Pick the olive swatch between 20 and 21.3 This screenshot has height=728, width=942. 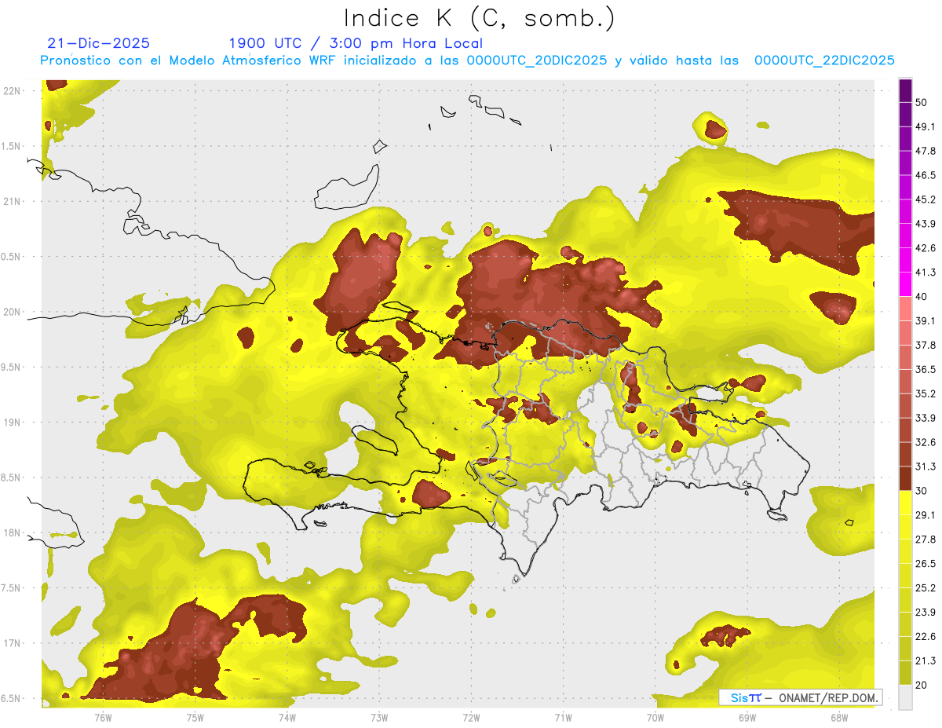pyautogui.click(x=905, y=672)
